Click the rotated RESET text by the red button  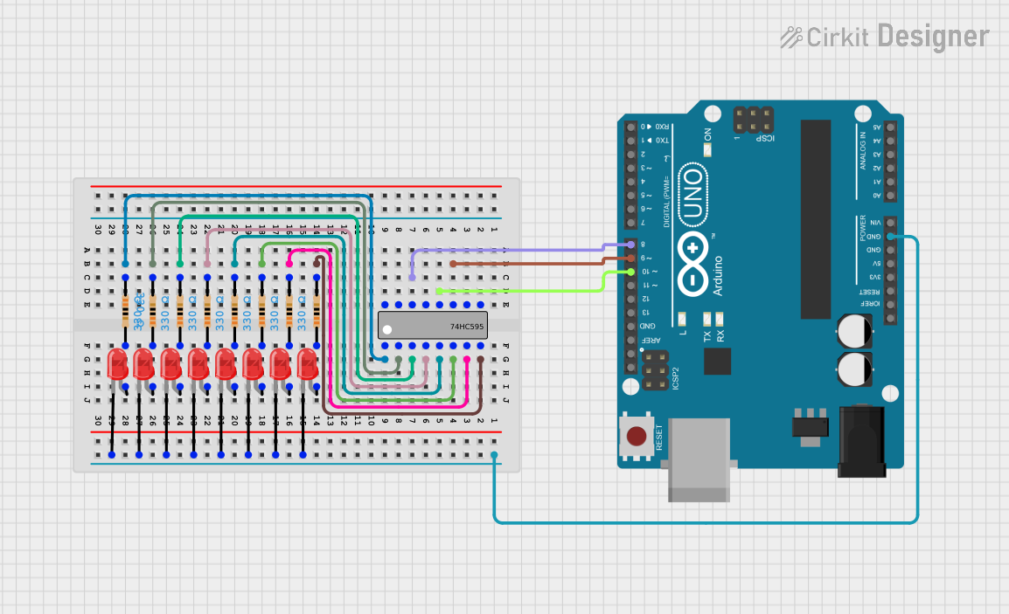tap(659, 438)
